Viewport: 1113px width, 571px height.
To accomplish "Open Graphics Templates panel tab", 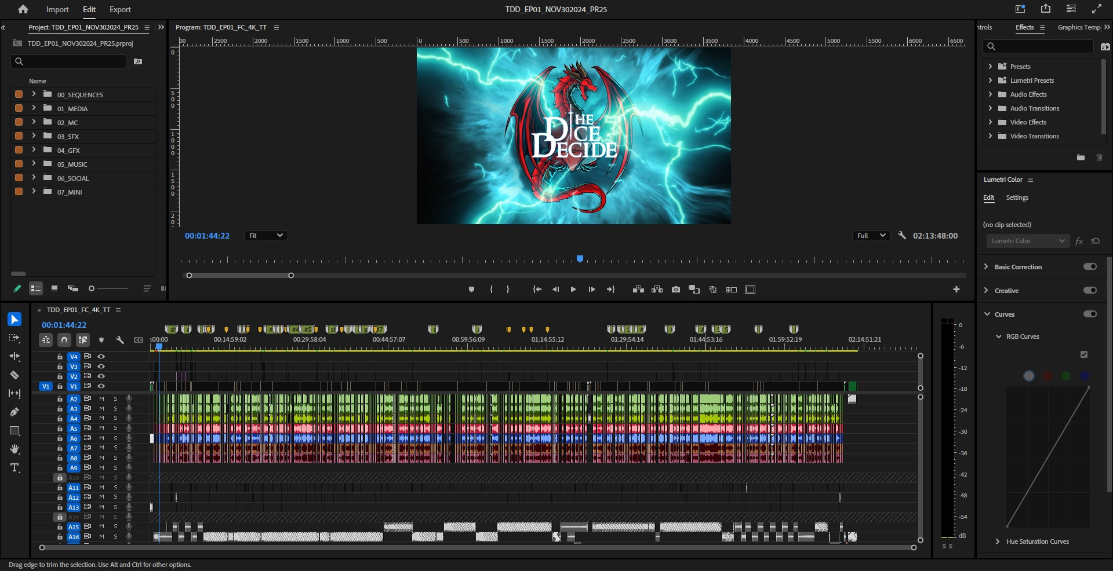I will point(1079,27).
